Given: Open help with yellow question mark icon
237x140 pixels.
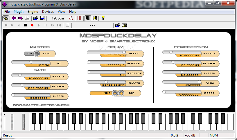Looking at the screenshot, I should tap(103, 18).
